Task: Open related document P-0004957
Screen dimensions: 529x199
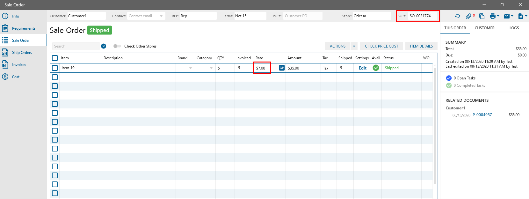Action: [x=482, y=115]
